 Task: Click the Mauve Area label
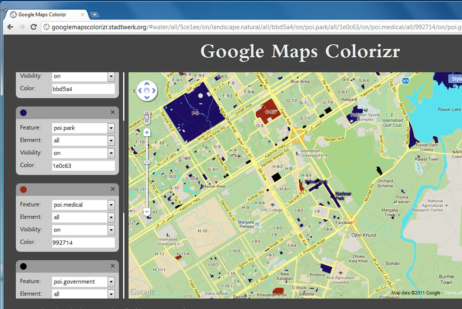click(x=214, y=186)
